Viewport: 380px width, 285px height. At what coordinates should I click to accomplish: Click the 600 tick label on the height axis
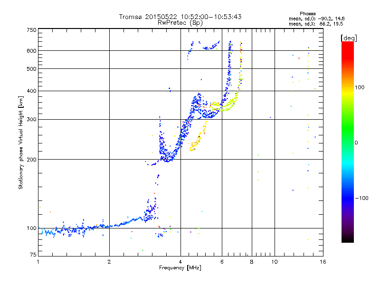pos(31,51)
